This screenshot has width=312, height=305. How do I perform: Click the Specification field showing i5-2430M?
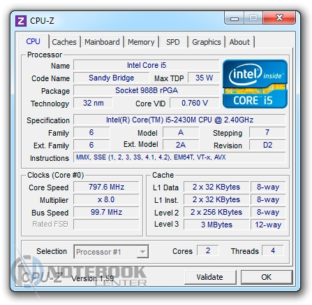click(179, 120)
